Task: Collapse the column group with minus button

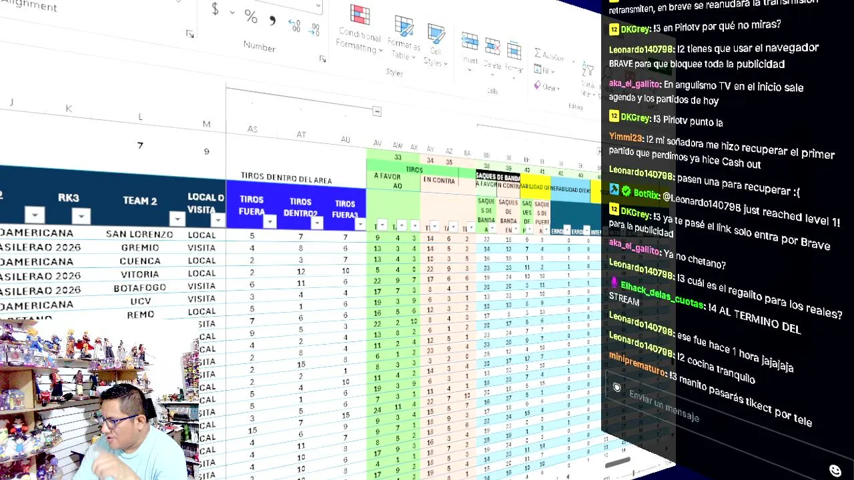Action: click(x=377, y=111)
